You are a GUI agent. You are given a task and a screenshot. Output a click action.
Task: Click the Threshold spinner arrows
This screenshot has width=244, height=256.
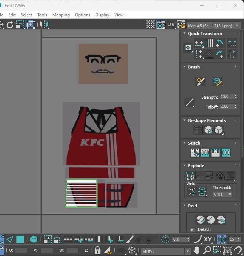click(x=230, y=194)
